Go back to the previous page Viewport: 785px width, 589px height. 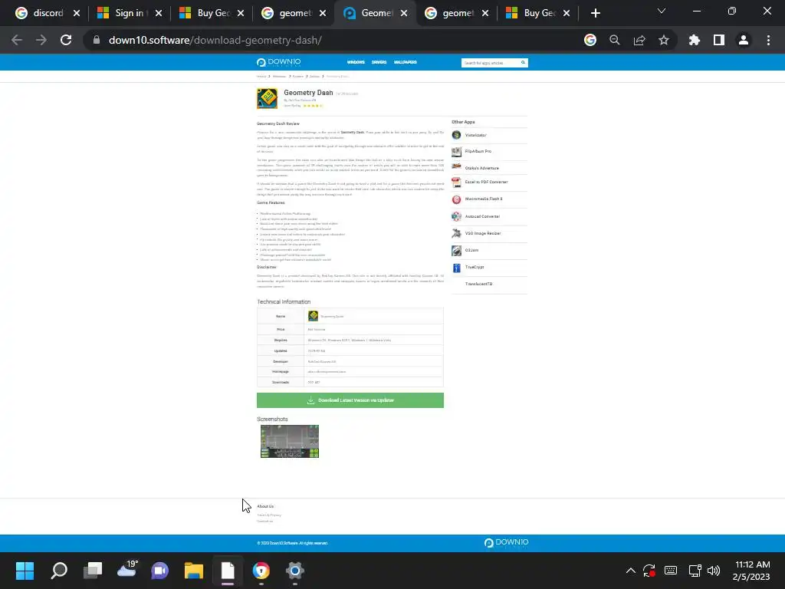pyautogui.click(x=17, y=40)
